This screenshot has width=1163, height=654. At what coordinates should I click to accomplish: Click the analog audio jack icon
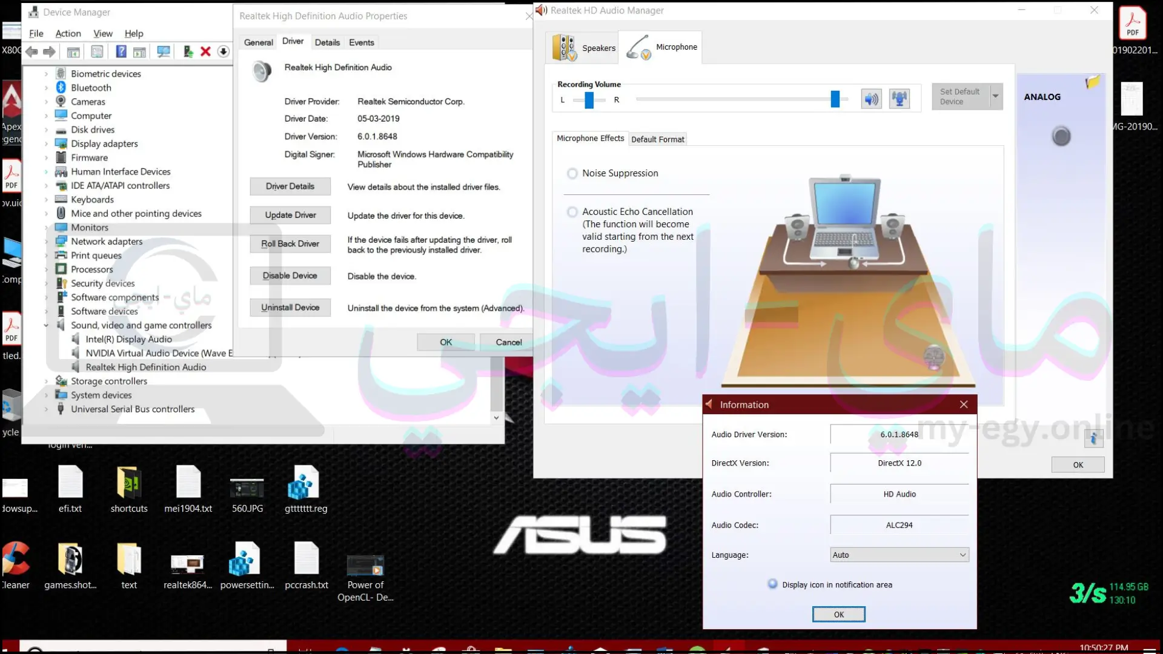(x=1061, y=136)
